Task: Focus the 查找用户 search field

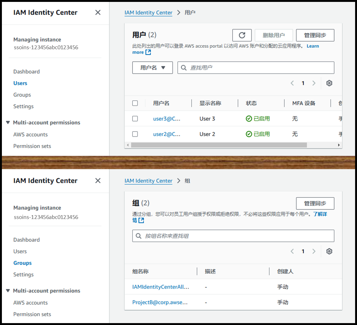Action: tap(256, 68)
